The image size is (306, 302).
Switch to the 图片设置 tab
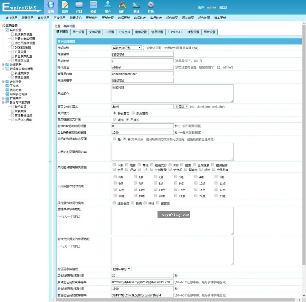(210, 32)
